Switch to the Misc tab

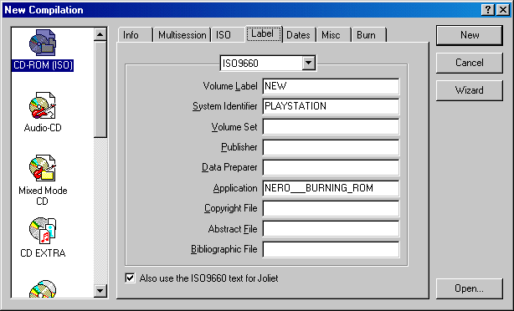coord(334,35)
